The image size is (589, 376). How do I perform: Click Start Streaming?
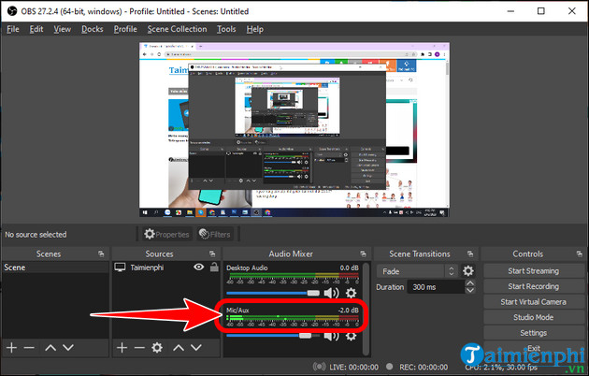point(534,271)
